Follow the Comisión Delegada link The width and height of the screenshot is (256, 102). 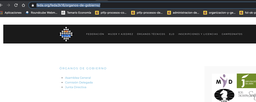[79, 82]
